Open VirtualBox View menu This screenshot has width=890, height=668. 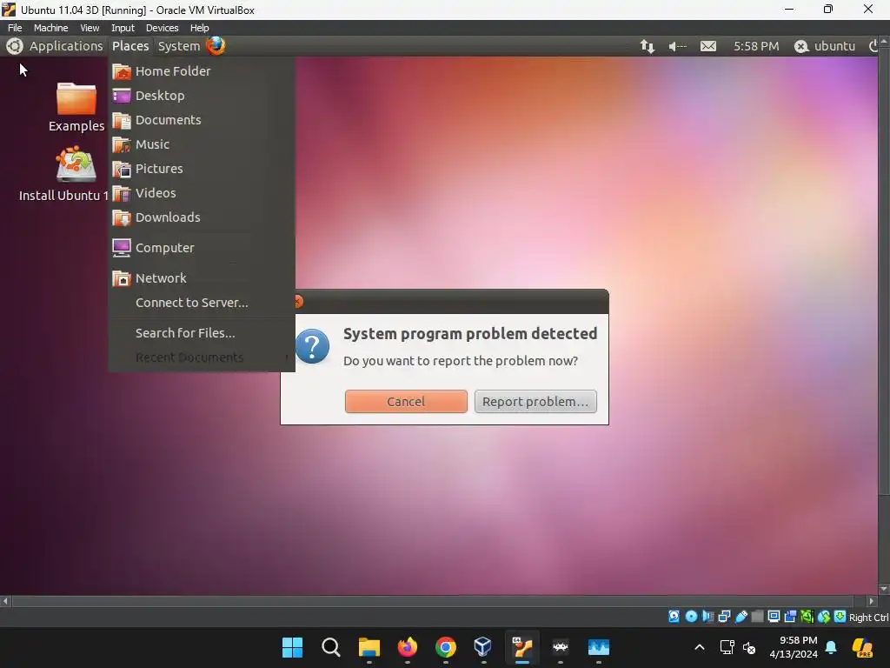[90, 28]
